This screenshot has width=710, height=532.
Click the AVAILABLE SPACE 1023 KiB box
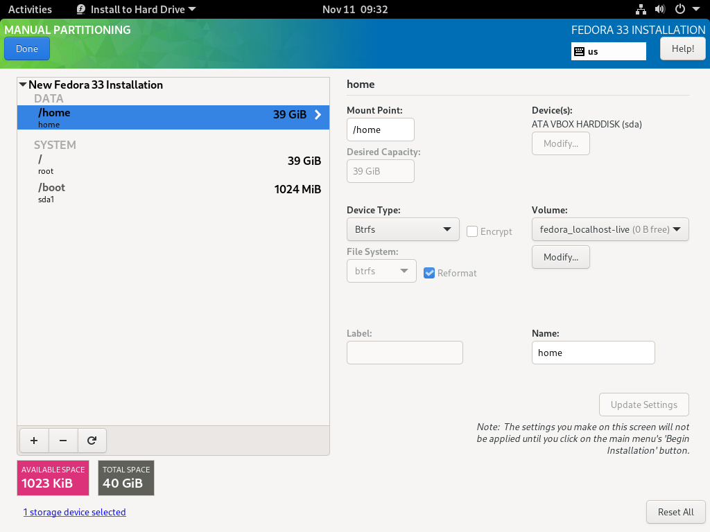pyautogui.click(x=53, y=478)
